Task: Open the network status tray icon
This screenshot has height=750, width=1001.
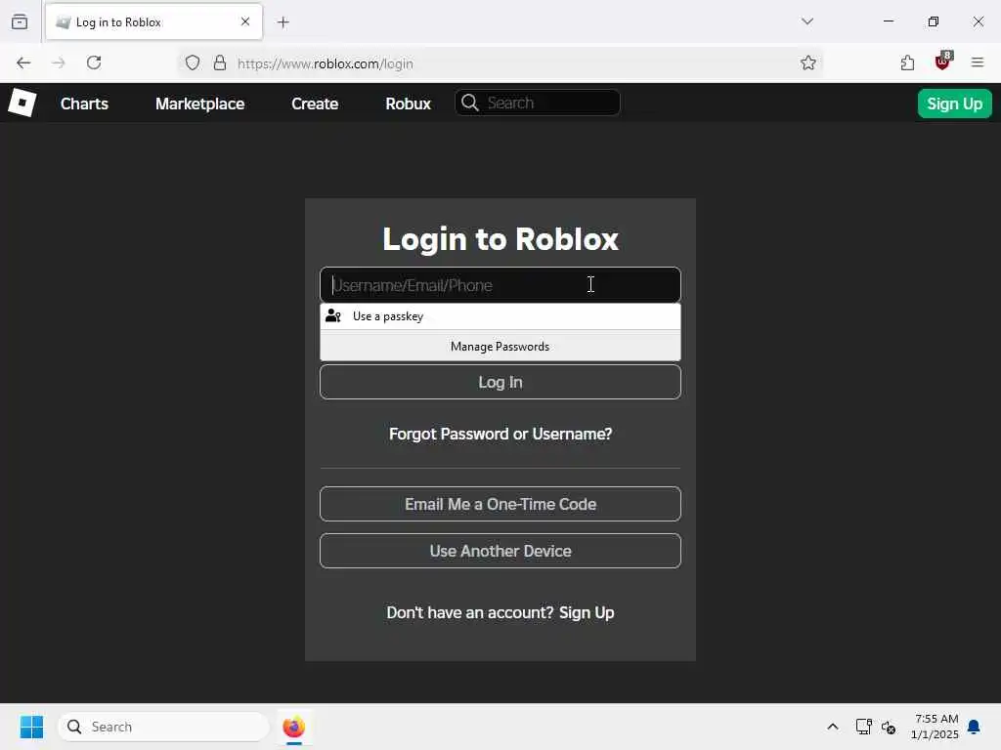Action: pyautogui.click(x=864, y=727)
